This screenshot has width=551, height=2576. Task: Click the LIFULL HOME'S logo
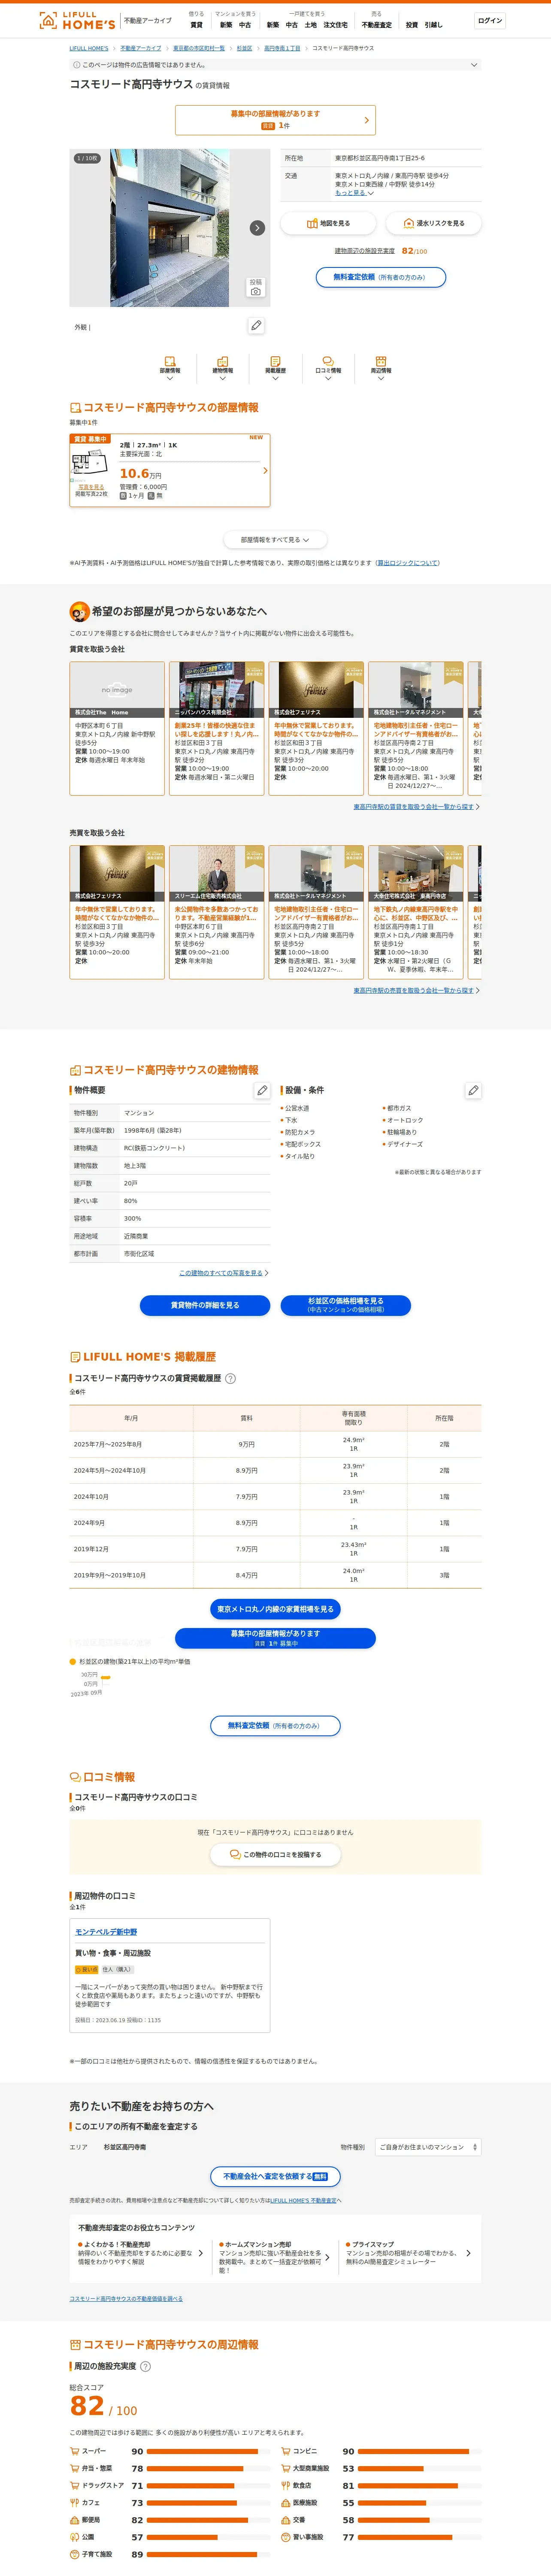click(77, 20)
